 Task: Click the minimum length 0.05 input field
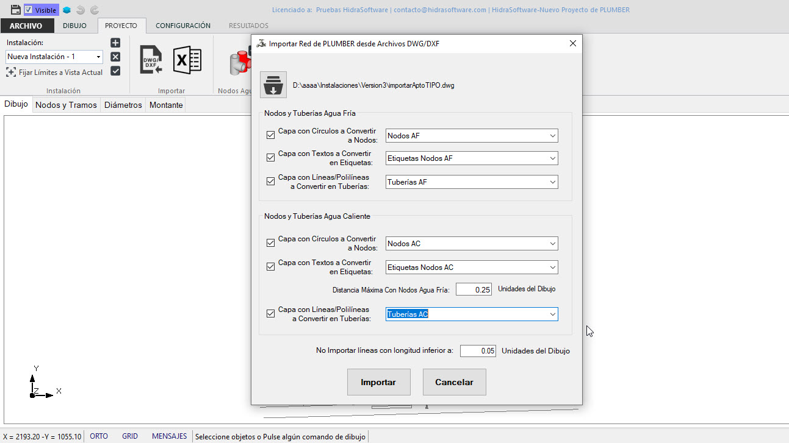pos(478,351)
